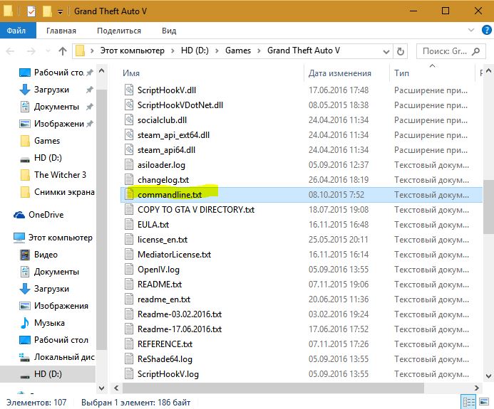
Task: Click the horizontal scrollbar right arrow
Action: click(x=476, y=388)
